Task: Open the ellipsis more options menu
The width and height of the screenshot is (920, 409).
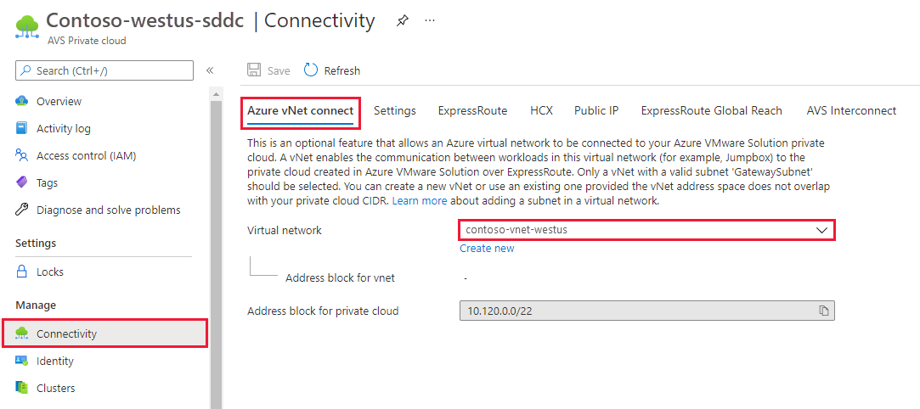Action: tap(430, 21)
